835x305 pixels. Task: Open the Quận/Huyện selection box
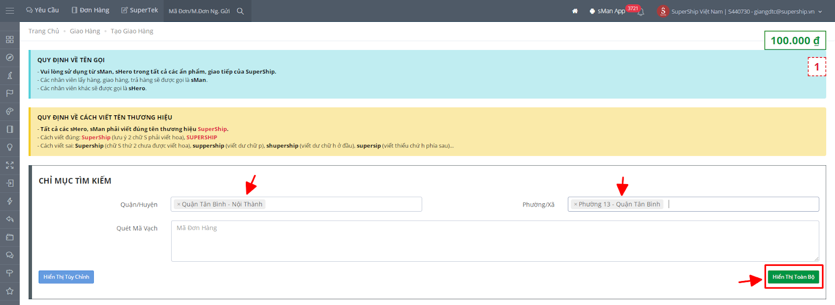[296, 204]
